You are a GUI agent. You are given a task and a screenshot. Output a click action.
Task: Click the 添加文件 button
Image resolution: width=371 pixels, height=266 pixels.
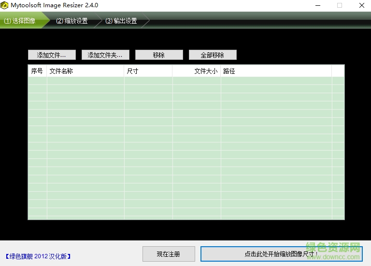coord(52,55)
